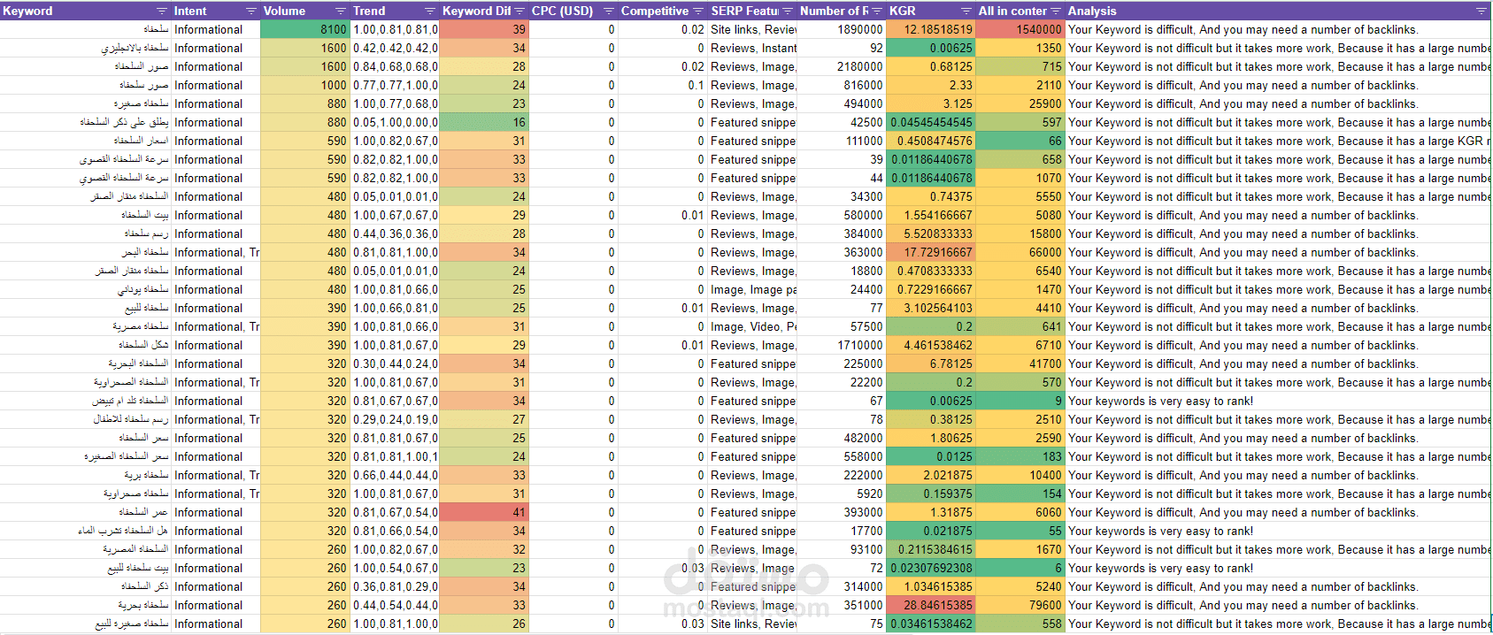The image size is (1493, 635).
Task: Select the allintitle cell 10400
Action: 1020,475
